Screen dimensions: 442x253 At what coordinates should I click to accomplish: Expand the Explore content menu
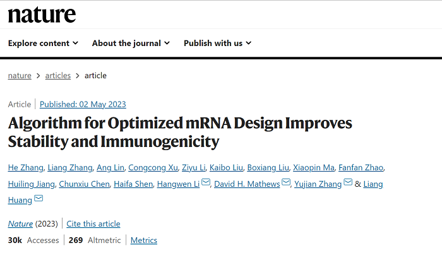[x=43, y=43]
